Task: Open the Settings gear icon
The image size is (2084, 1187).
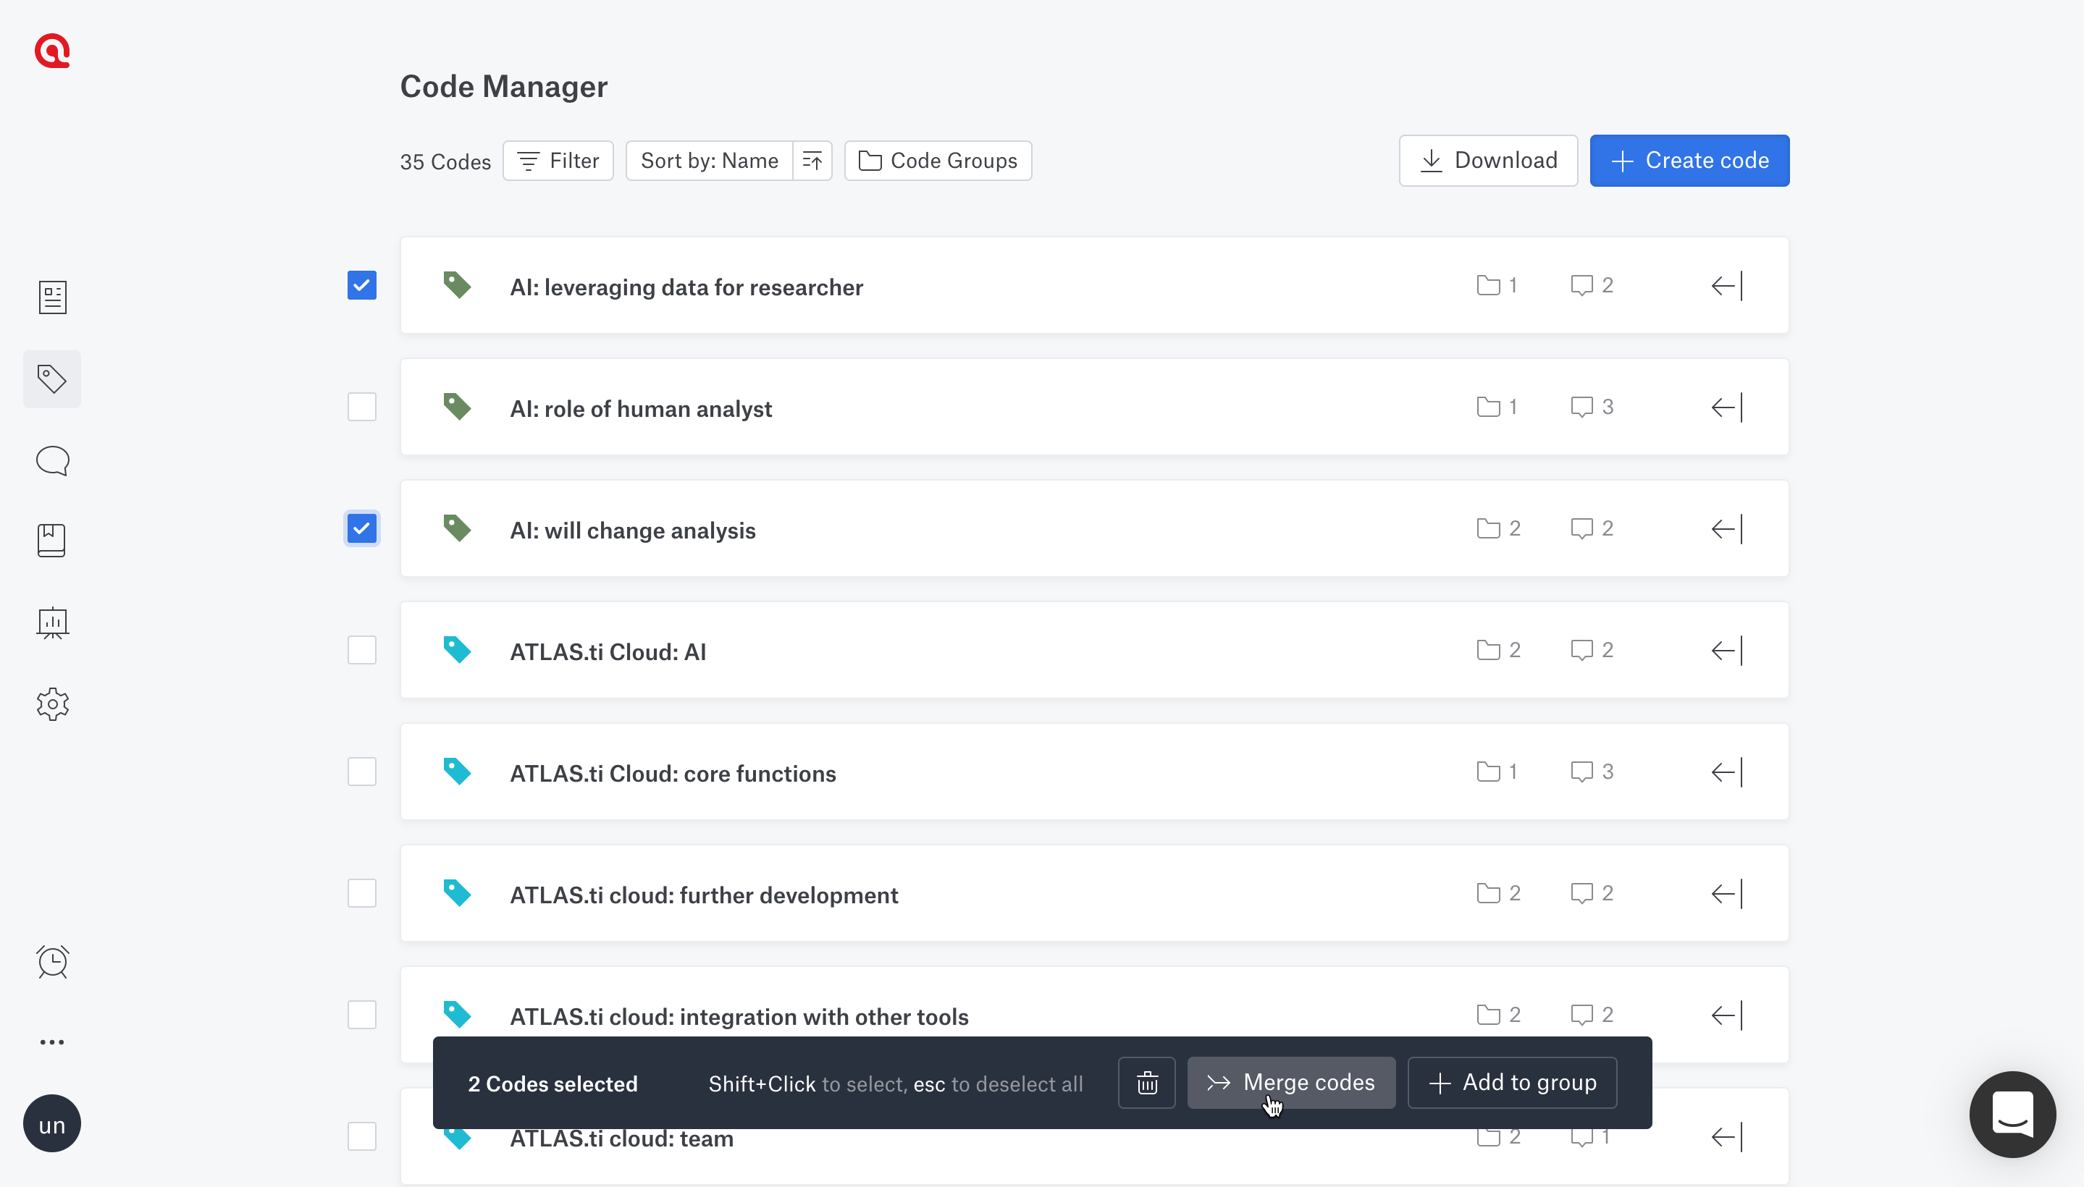Action: pos(52,704)
